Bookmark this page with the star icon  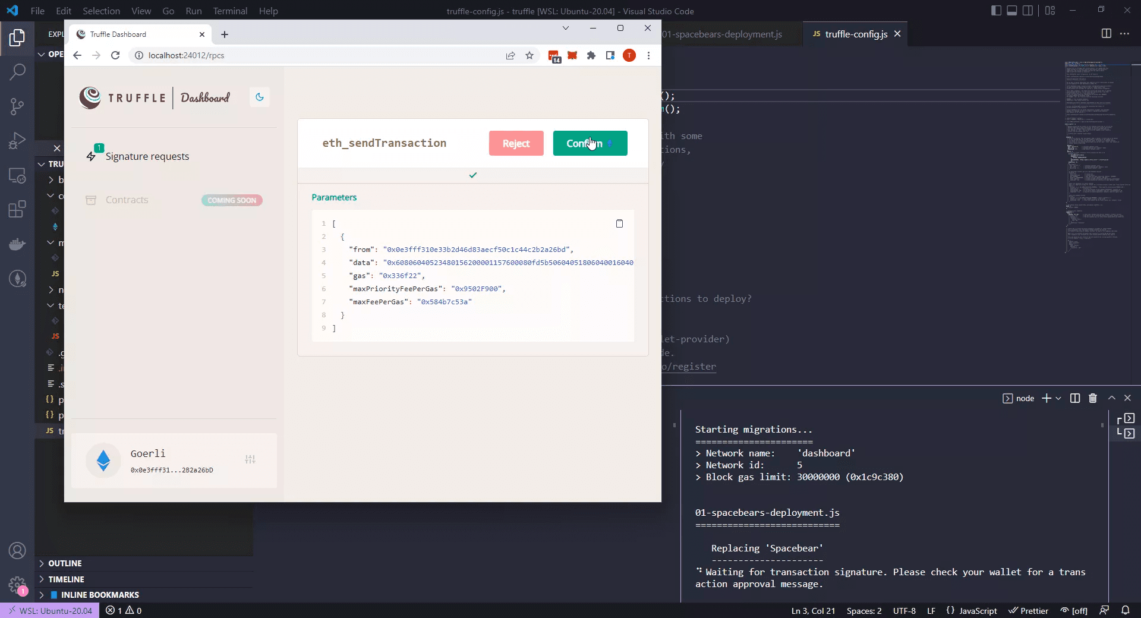[529, 55]
